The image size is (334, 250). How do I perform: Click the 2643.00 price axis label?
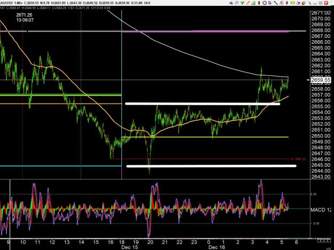click(321, 176)
